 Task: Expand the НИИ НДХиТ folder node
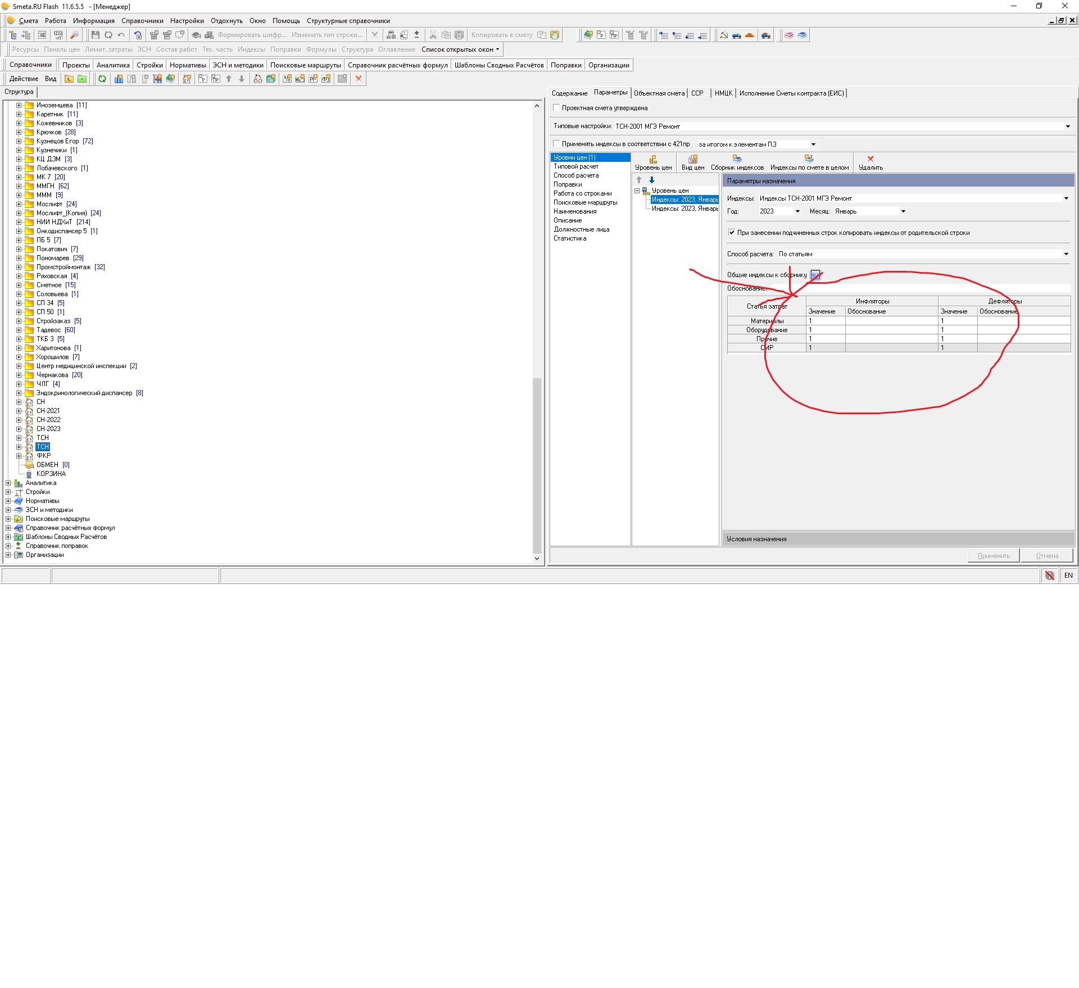coord(19,222)
